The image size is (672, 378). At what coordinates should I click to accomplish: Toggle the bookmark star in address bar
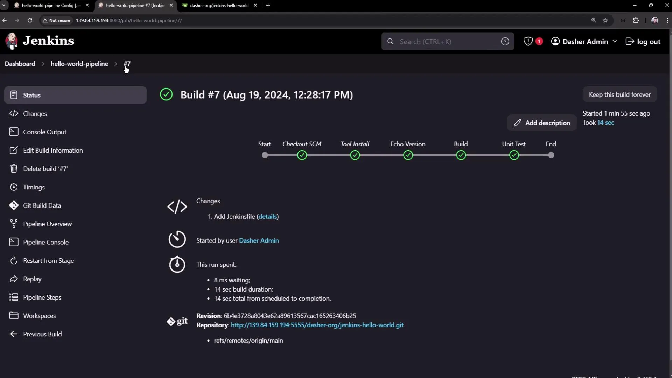[x=605, y=20]
